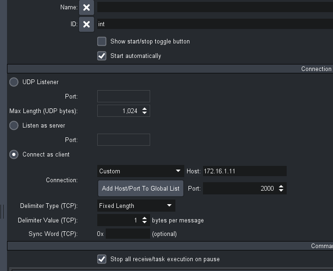Enable Show start/stop toggle button checkbox
This screenshot has width=333, height=271.
102,42
